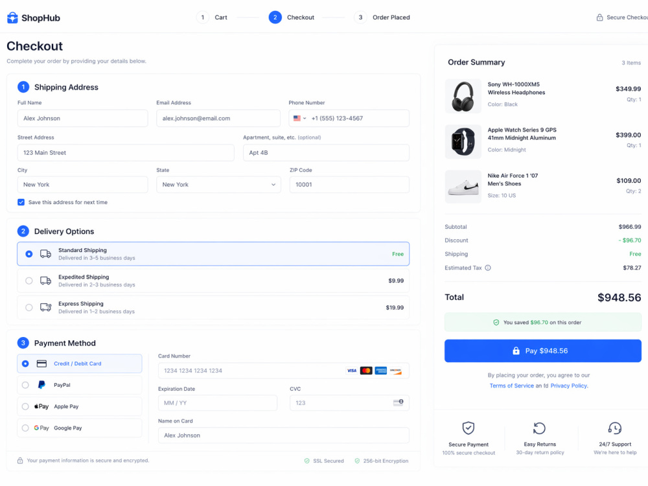Select Standard Shipping radio button
Image resolution: width=648 pixels, height=486 pixels.
(29, 254)
